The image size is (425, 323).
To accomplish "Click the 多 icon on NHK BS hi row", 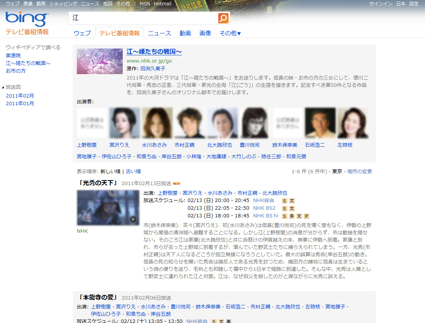I will point(292,216).
